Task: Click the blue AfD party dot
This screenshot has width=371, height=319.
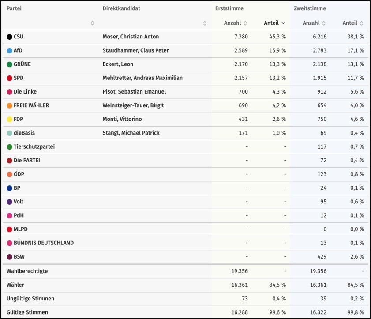Action: click(x=10, y=51)
